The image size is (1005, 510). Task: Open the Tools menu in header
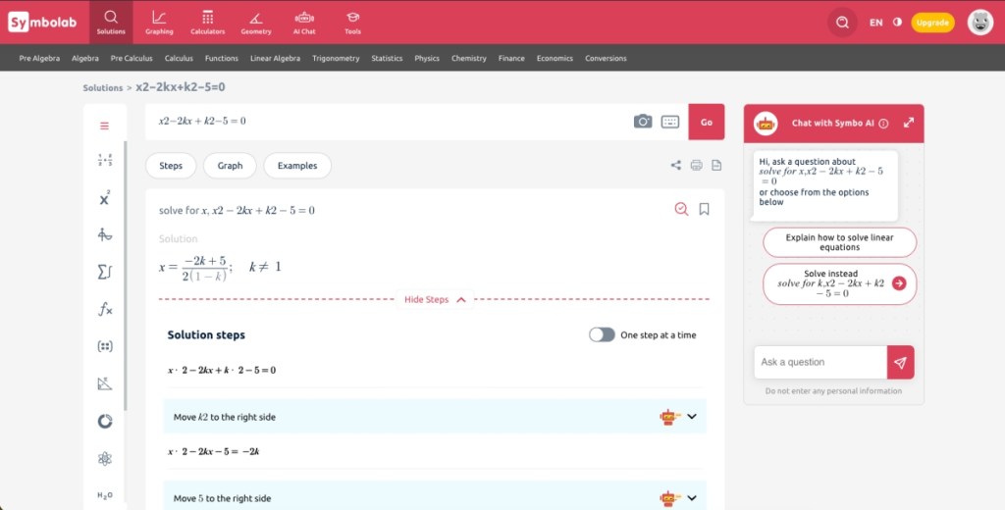click(x=352, y=23)
